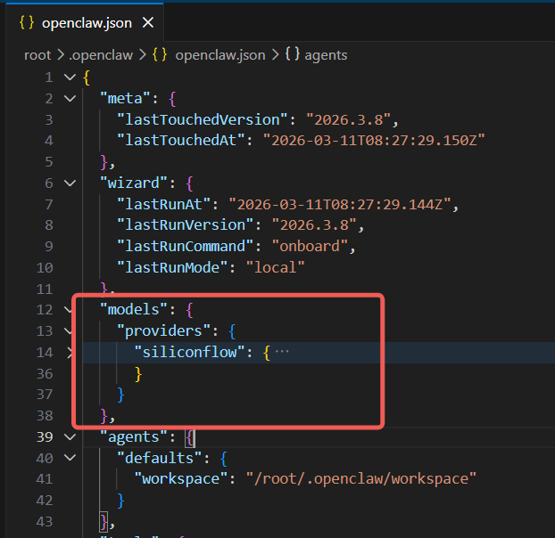This screenshot has height=538, width=555.
Task: Collapse the defaults block on line 40
Action: coord(70,458)
